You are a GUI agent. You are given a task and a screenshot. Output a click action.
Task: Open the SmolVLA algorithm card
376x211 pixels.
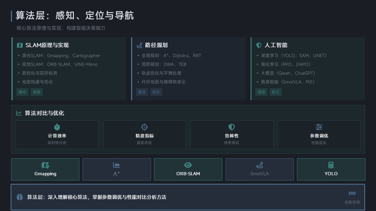tap(259, 169)
